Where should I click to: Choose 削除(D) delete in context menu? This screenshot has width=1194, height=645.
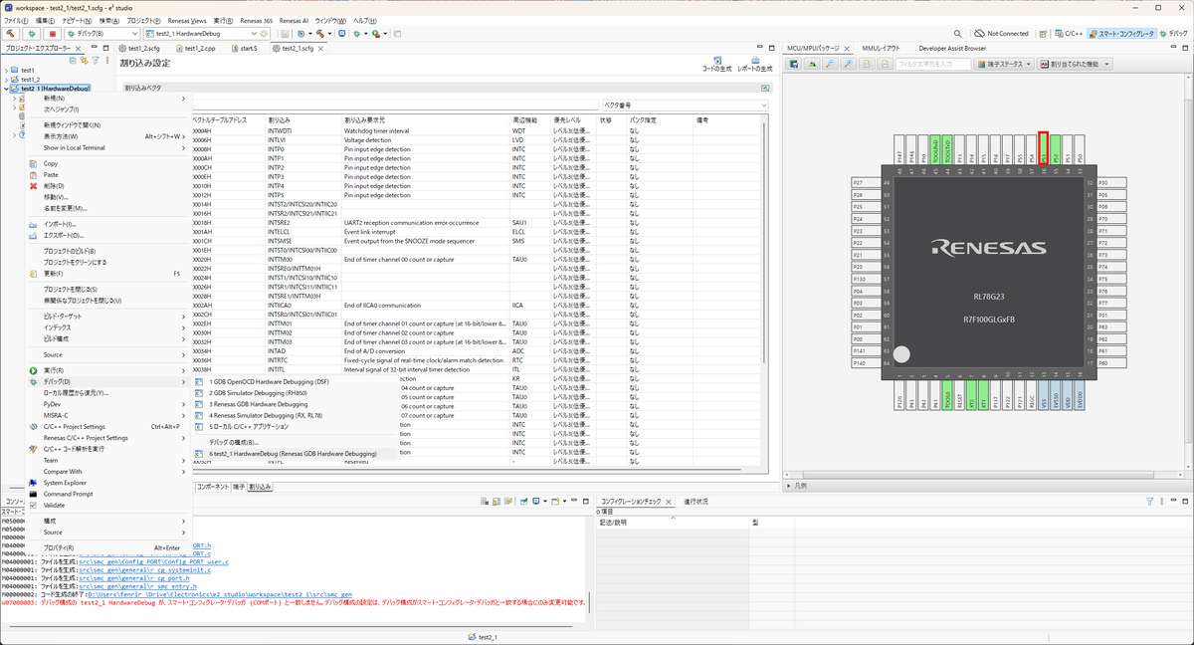click(x=107, y=185)
